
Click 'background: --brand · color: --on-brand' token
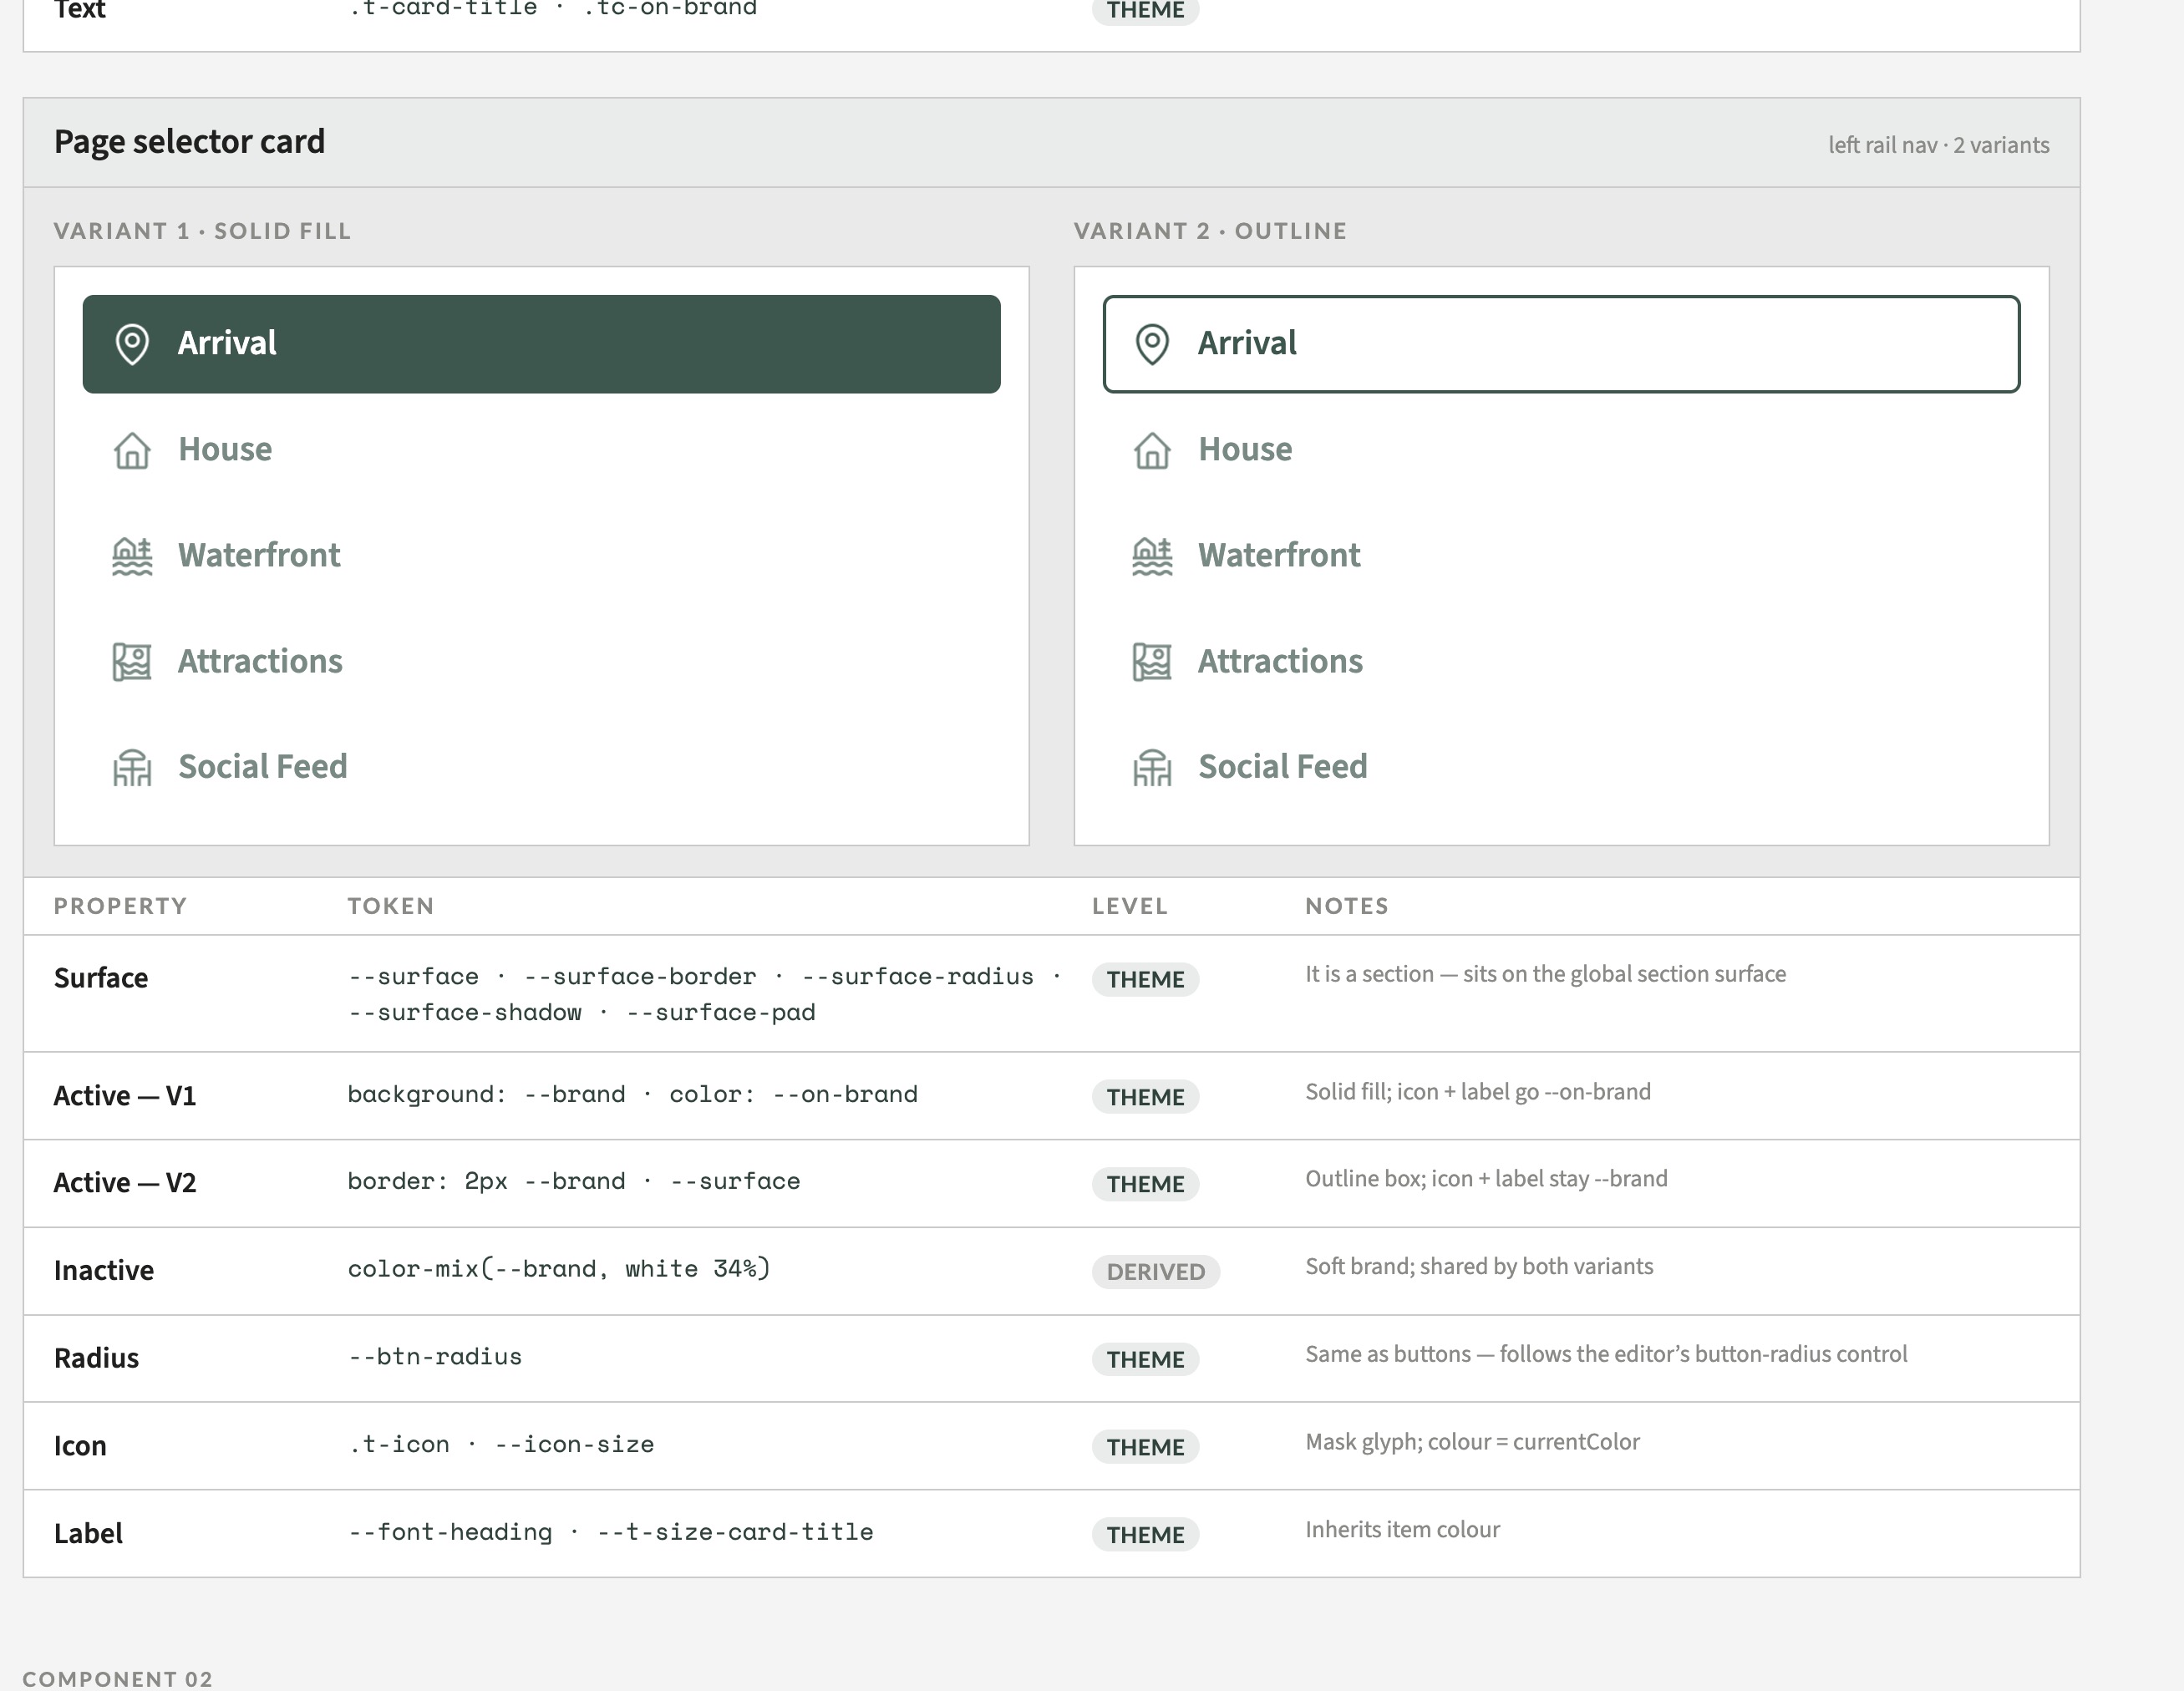632,1095
